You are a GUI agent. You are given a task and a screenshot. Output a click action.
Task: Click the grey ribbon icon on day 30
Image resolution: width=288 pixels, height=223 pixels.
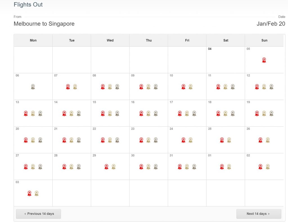(x=156, y=167)
